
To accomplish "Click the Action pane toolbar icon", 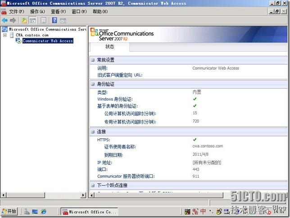I will (x=63, y=20).
